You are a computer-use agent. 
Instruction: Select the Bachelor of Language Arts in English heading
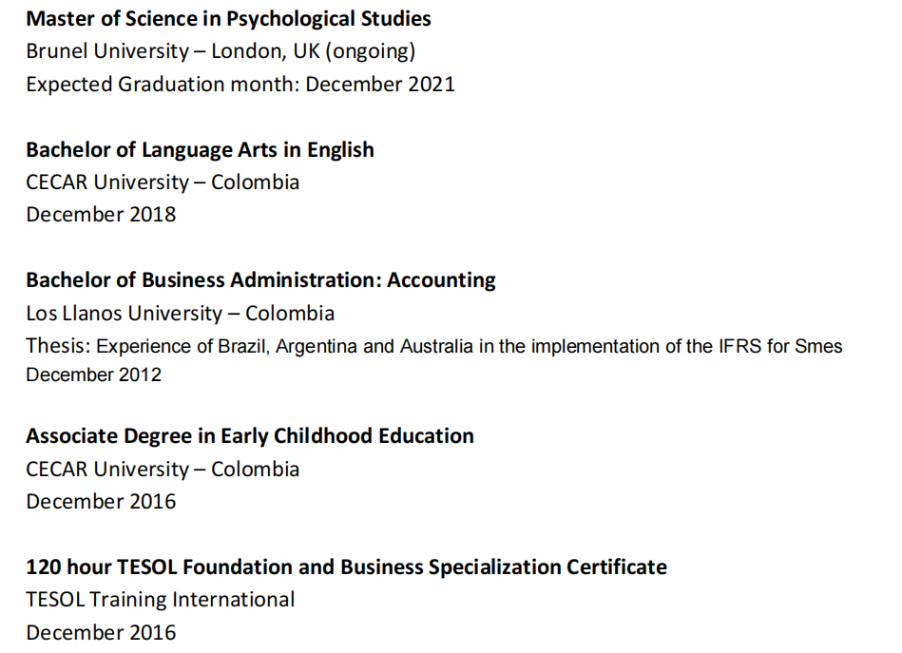pyautogui.click(x=200, y=149)
